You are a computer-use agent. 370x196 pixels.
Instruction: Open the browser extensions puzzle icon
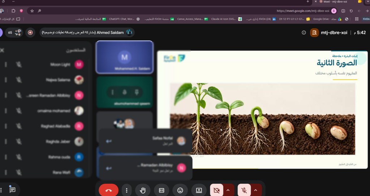point(13,11)
